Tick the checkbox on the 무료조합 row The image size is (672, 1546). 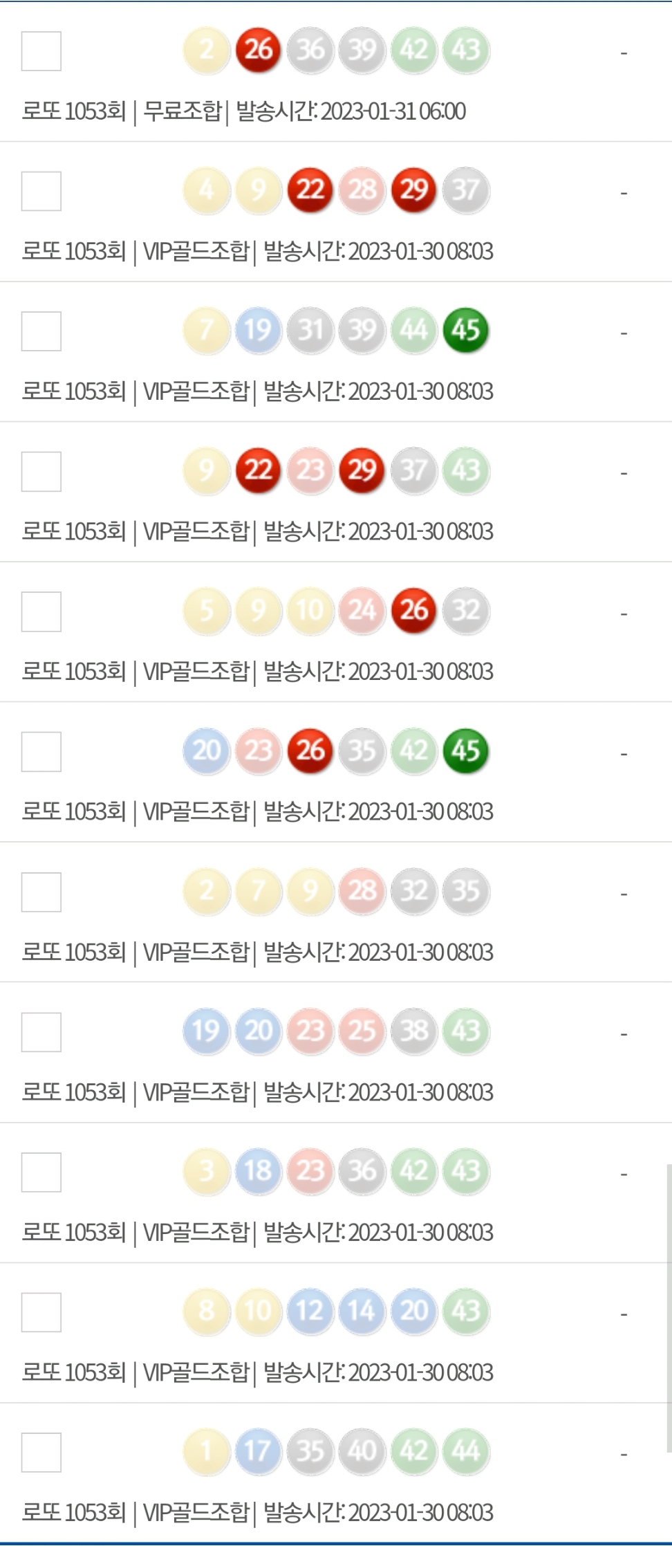pyautogui.click(x=41, y=51)
